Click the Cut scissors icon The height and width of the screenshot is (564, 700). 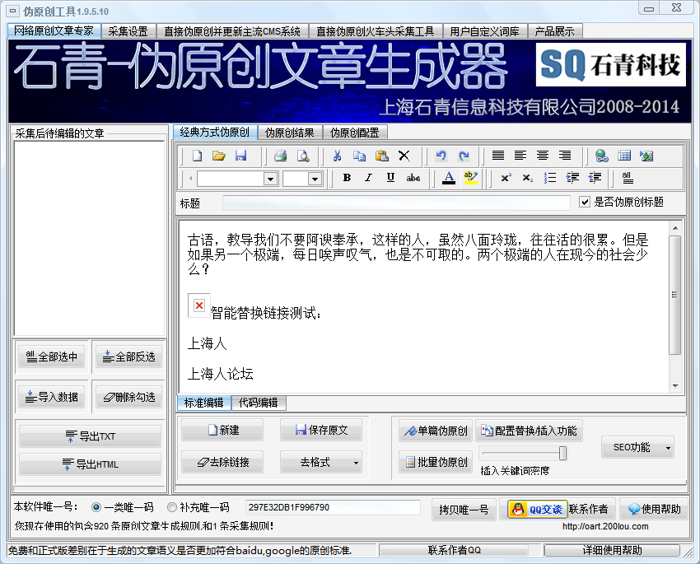(x=337, y=156)
